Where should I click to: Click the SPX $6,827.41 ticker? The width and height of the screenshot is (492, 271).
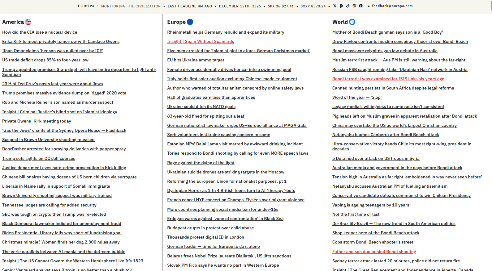click(x=281, y=6)
